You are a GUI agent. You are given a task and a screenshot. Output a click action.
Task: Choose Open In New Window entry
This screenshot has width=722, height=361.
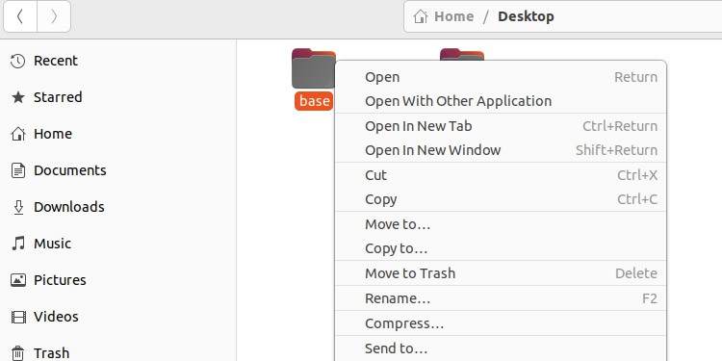[501, 150]
